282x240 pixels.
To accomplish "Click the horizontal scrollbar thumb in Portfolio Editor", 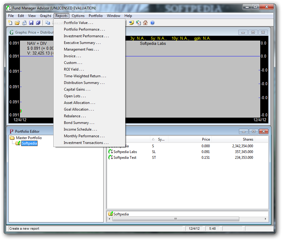I will click(176, 219).
